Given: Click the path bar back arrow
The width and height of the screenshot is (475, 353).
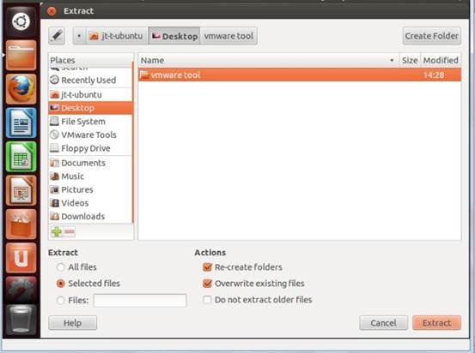Looking at the screenshot, I should point(79,36).
